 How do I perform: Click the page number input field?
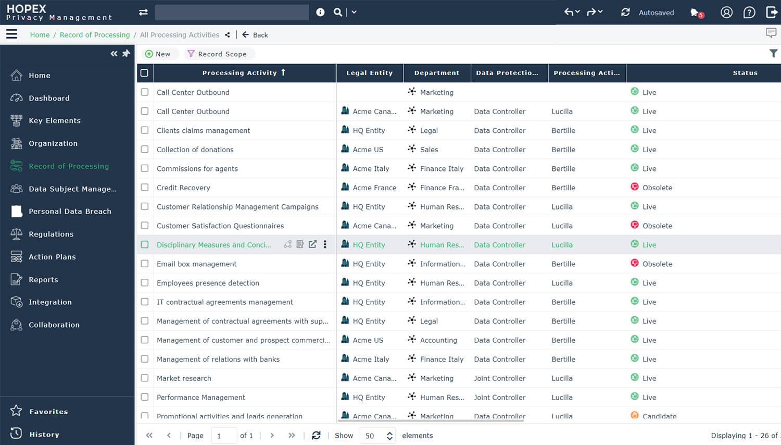[224, 436]
